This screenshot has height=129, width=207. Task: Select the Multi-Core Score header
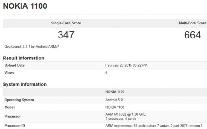pyautogui.click(x=192, y=23)
